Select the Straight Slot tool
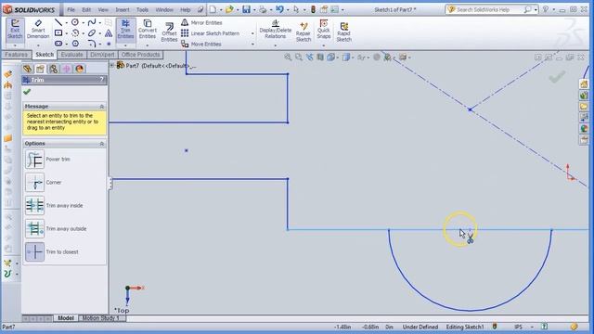This screenshot has width=594, height=334. (x=58, y=44)
